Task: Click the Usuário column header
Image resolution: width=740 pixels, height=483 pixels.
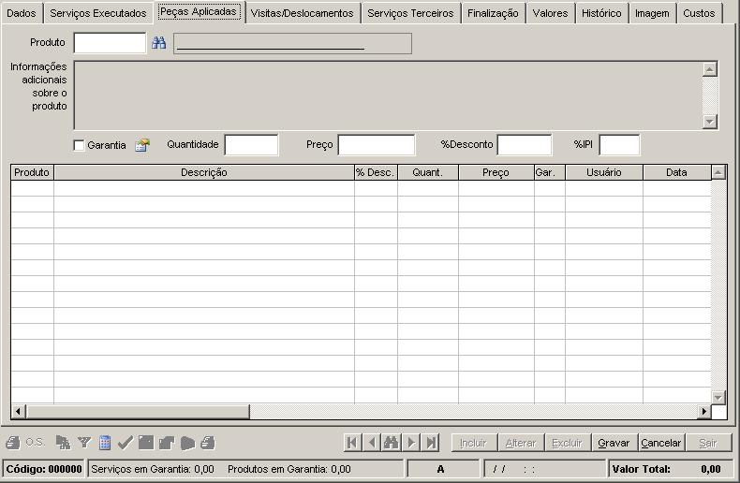Action: point(604,172)
